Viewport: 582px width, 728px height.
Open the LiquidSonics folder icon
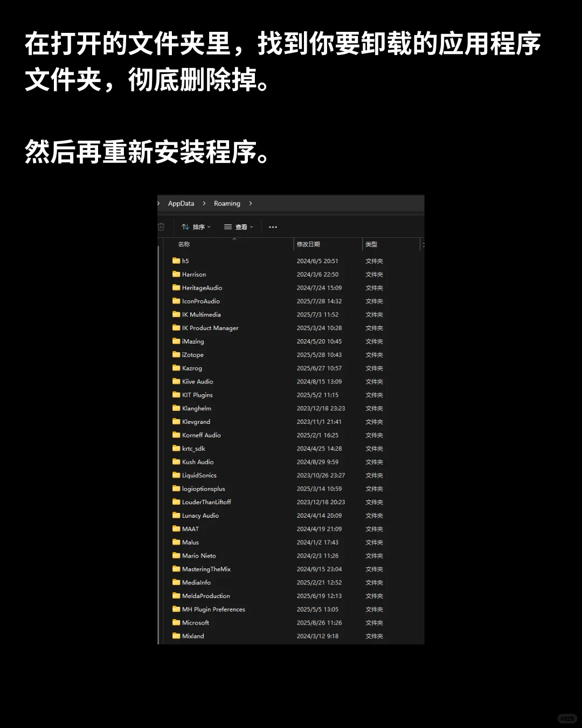177,475
